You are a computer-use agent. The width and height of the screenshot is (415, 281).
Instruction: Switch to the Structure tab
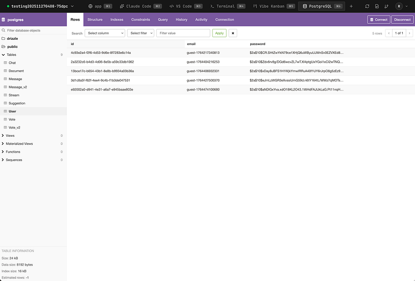pos(95,20)
